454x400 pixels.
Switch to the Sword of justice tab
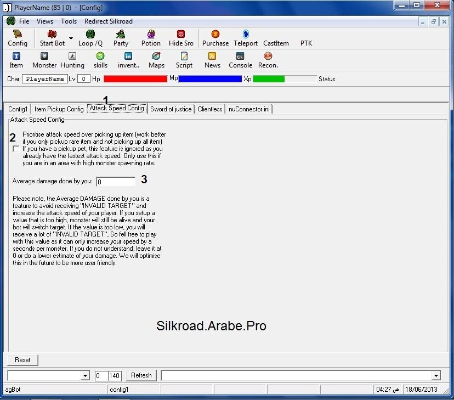(x=171, y=109)
